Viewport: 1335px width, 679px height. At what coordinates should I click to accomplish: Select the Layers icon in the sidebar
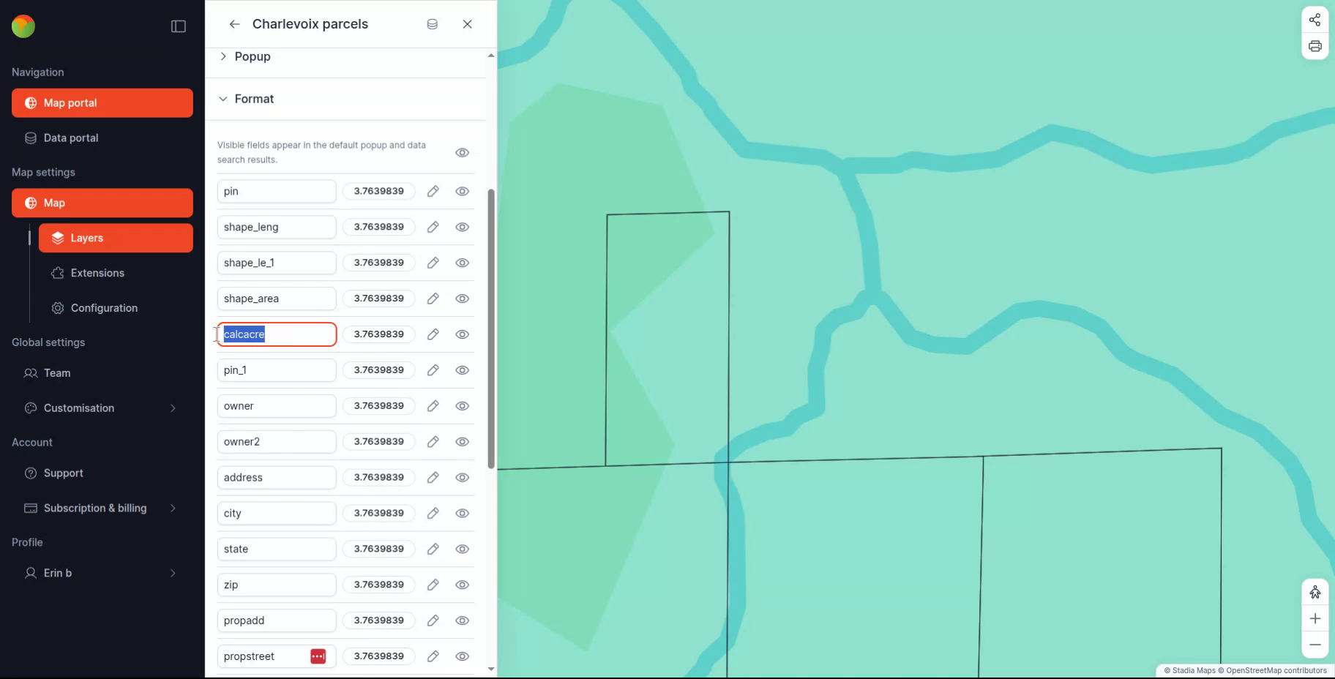pyautogui.click(x=57, y=238)
